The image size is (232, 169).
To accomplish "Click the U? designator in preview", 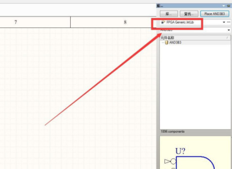I will pos(180,151).
